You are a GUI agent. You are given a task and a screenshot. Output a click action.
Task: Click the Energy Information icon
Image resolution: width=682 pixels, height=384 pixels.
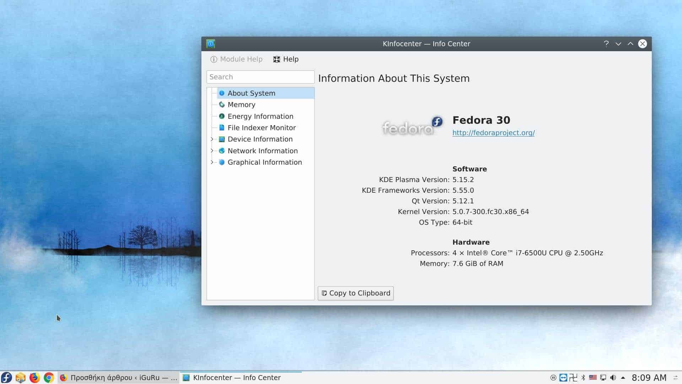coord(222,116)
